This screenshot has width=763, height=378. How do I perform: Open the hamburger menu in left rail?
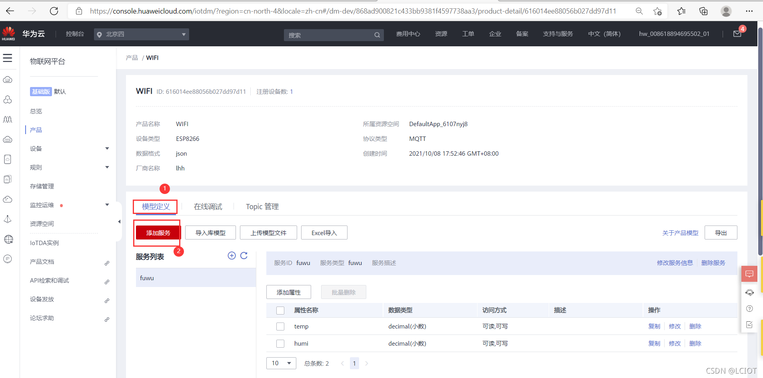(x=8, y=58)
